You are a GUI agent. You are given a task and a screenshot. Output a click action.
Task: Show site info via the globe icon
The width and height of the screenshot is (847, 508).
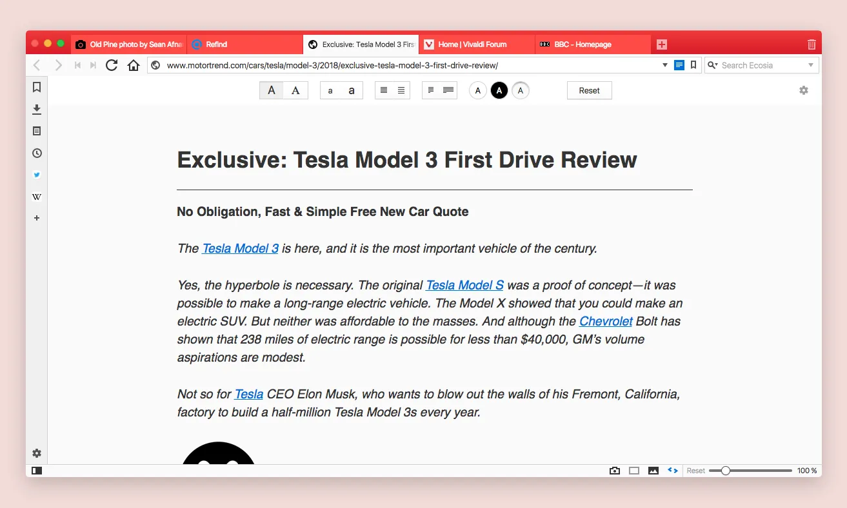(155, 65)
